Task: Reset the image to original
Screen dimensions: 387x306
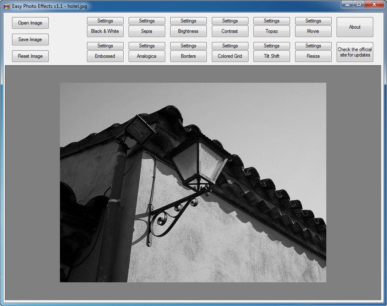Action: [x=30, y=56]
